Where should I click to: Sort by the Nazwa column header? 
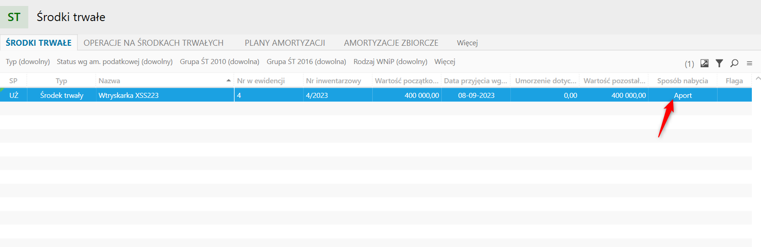coord(165,81)
